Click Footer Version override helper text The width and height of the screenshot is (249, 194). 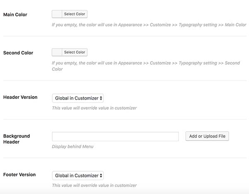94,185
